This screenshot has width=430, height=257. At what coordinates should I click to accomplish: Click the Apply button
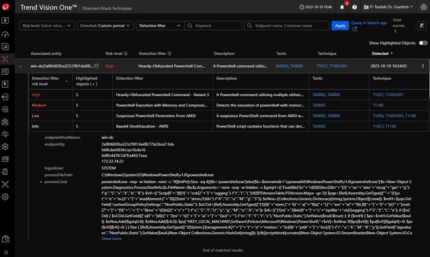pos(340,25)
